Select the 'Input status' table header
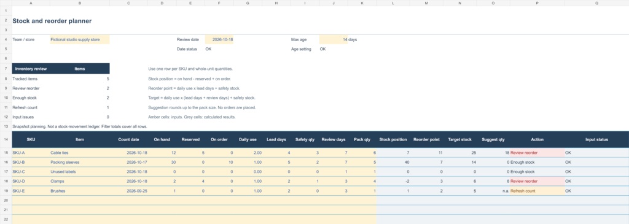 [596, 139]
